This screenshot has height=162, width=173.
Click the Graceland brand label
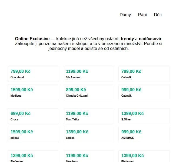coord(17,77)
